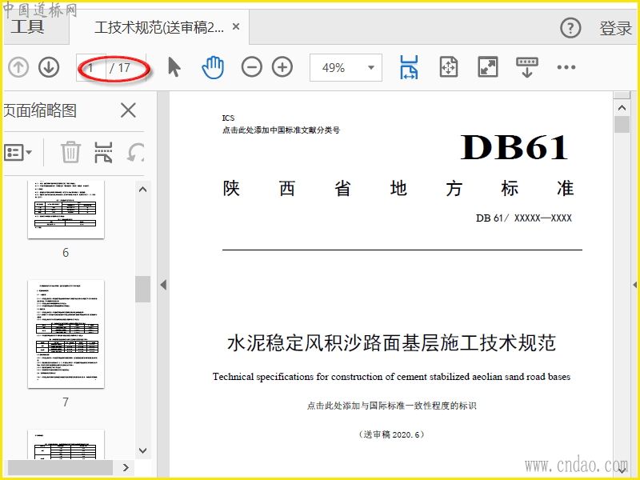Click the DB 61/ XXXXX—XXXX number
This screenshot has height=480, width=640.
coord(524,218)
